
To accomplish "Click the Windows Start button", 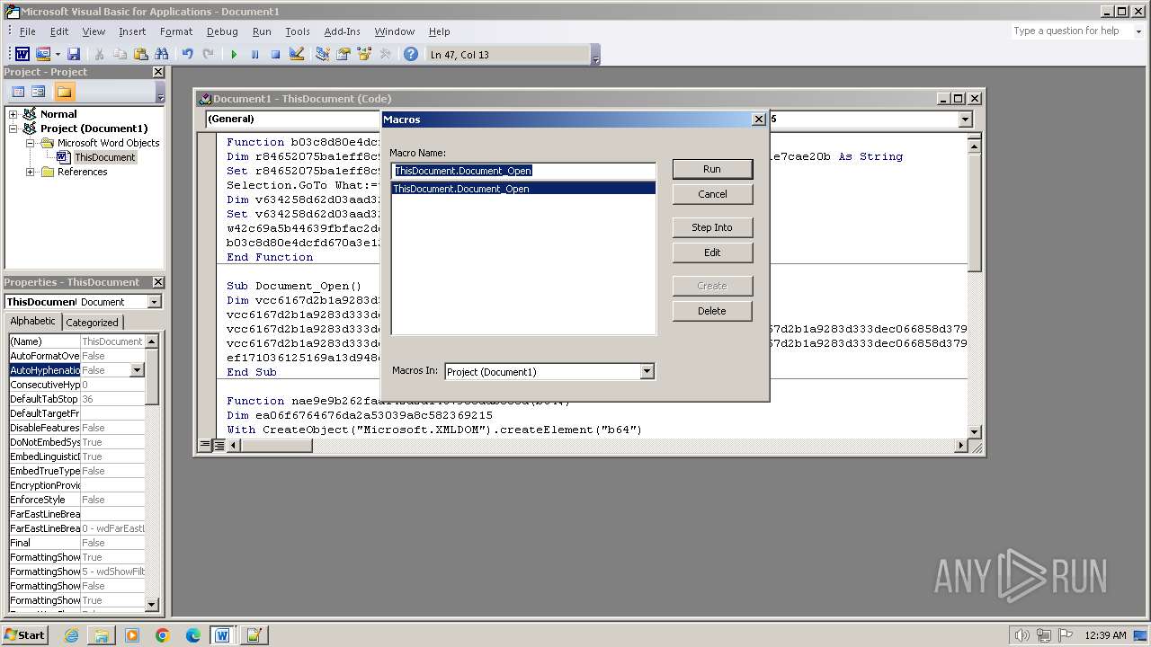I will click(x=25, y=635).
